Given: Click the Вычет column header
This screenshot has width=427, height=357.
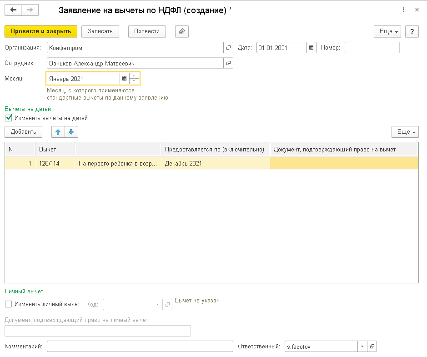Looking at the screenshot, I should point(55,149).
